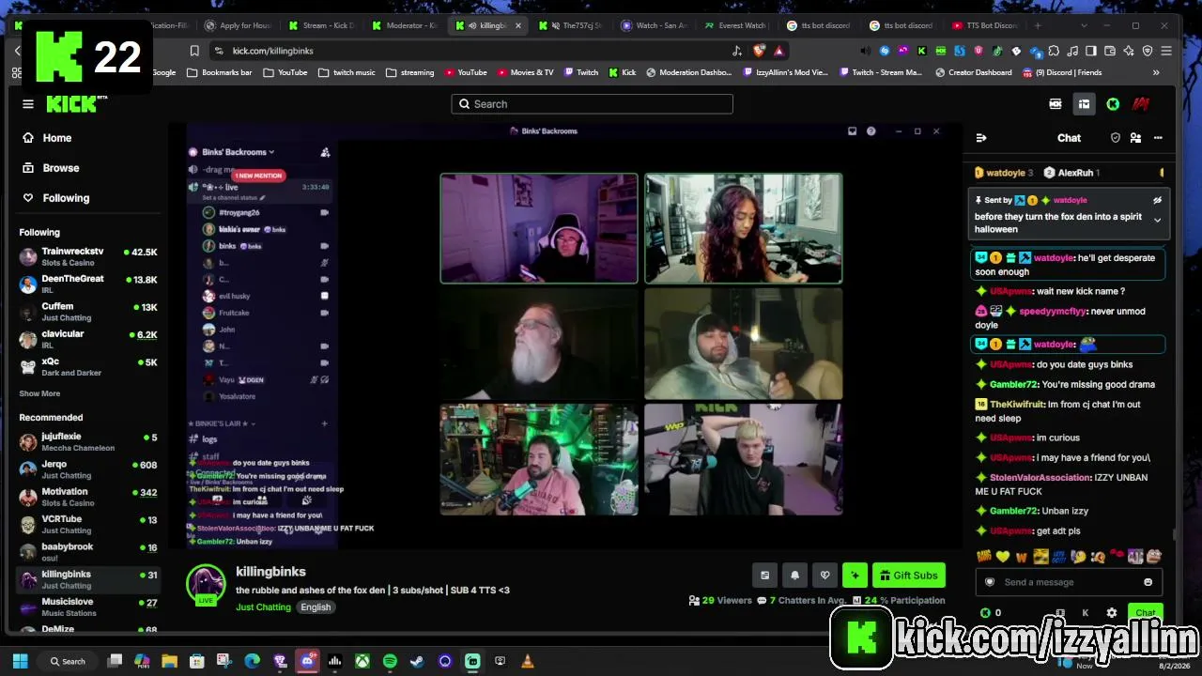
Task: Switch to the TTS Bot Discord tab
Action: click(983, 25)
